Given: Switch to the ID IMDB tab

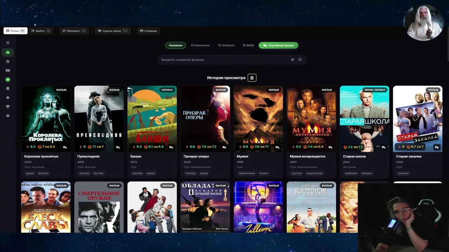Looking at the screenshot, I should pyautogui.click(x=248, y=45).
